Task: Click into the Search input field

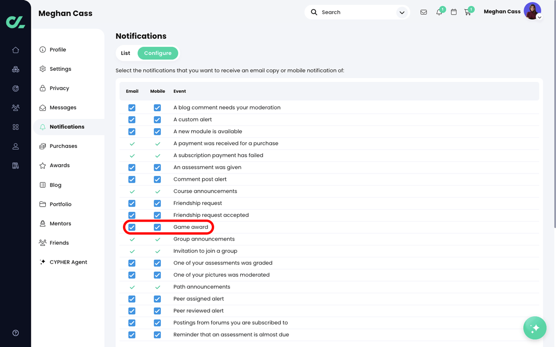Action: [x=358, y=13]
